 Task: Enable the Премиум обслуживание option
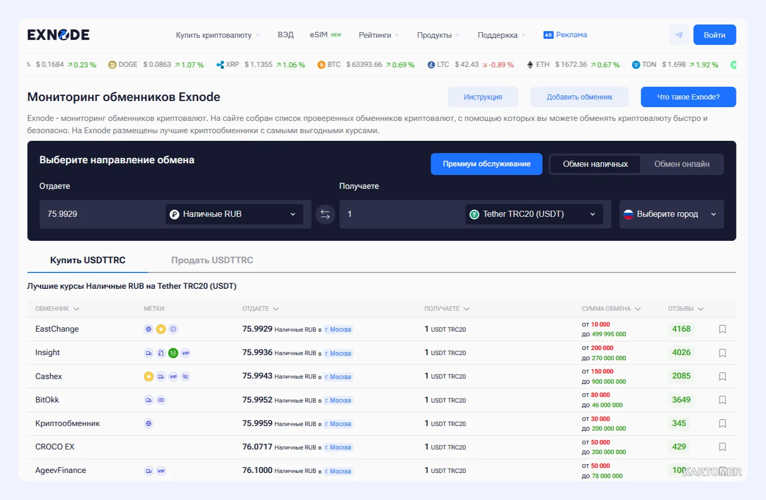coord(487,164)
